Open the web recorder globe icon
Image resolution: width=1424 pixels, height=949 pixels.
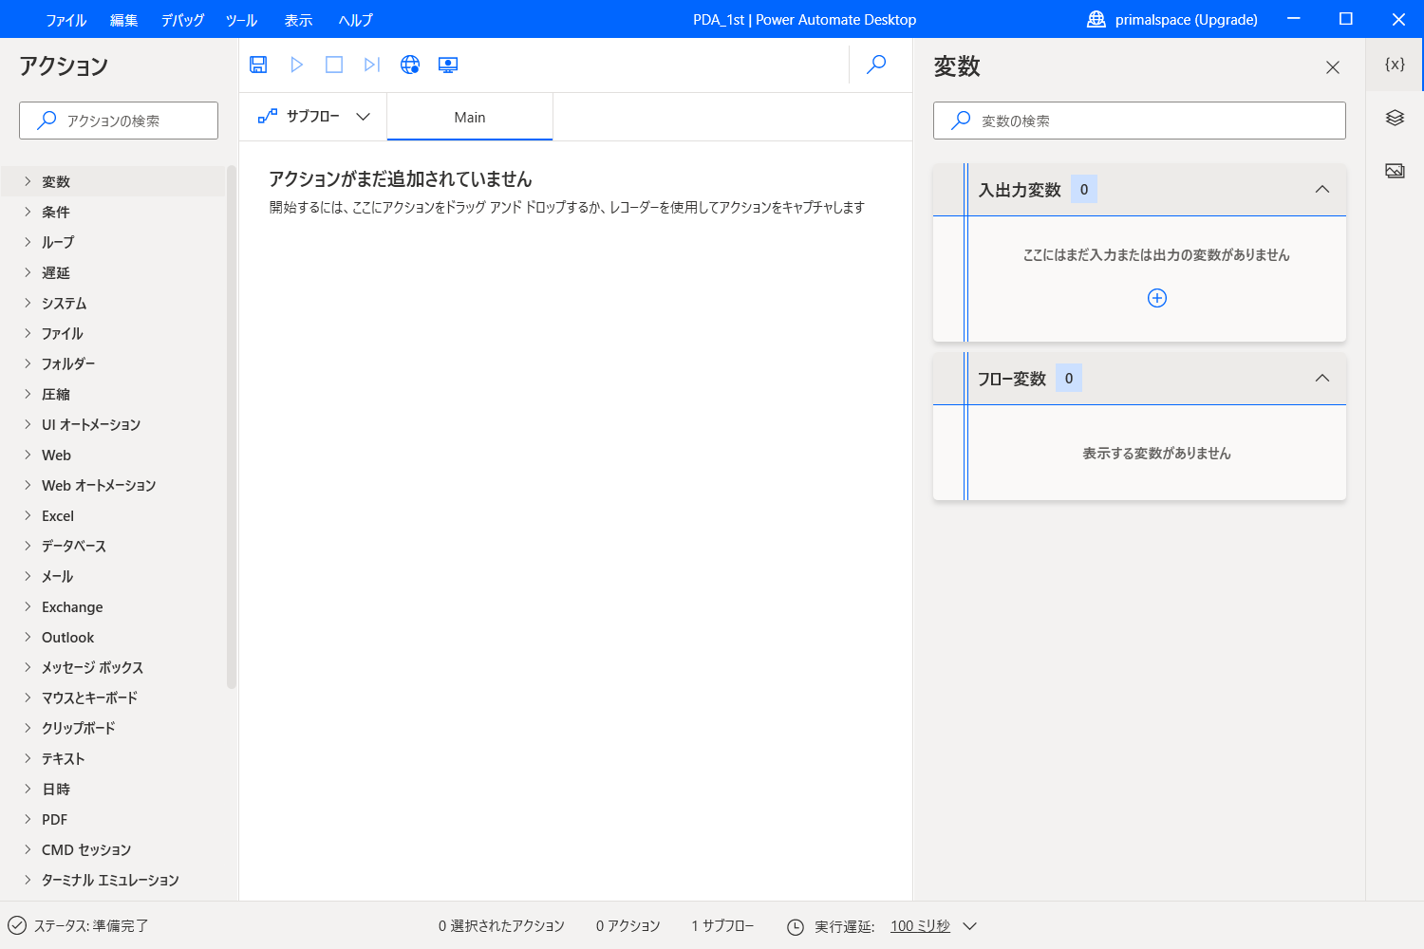click(410, 65)
